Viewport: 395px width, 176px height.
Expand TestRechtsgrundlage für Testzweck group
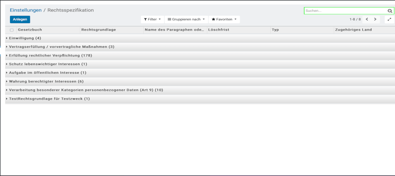[x=49, y=98]
